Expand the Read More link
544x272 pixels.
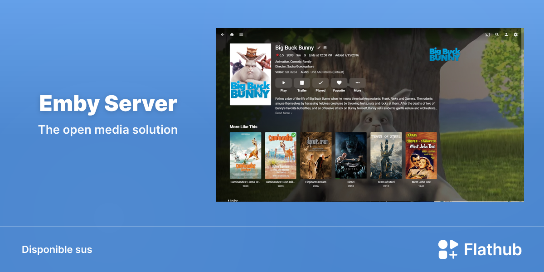[x=284, y=113]
